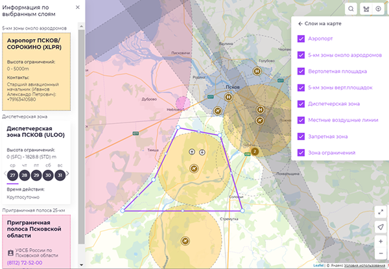Open the Условия использования link
Viewport: 389px width, 269px height.
tap(366, 265)
